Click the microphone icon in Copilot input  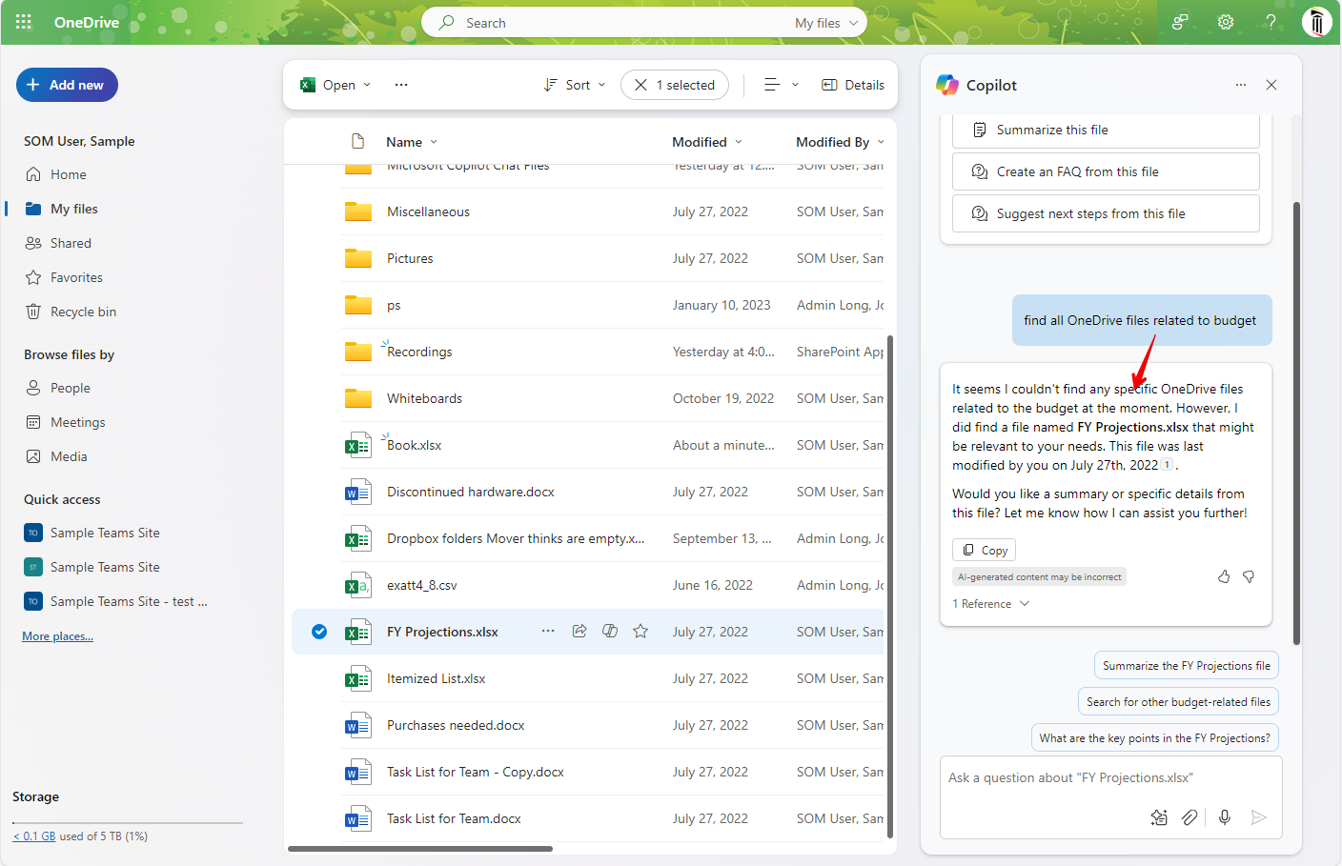tap(1225, 816)
